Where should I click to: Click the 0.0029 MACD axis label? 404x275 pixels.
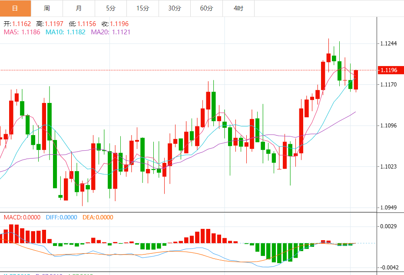point(388,226)
